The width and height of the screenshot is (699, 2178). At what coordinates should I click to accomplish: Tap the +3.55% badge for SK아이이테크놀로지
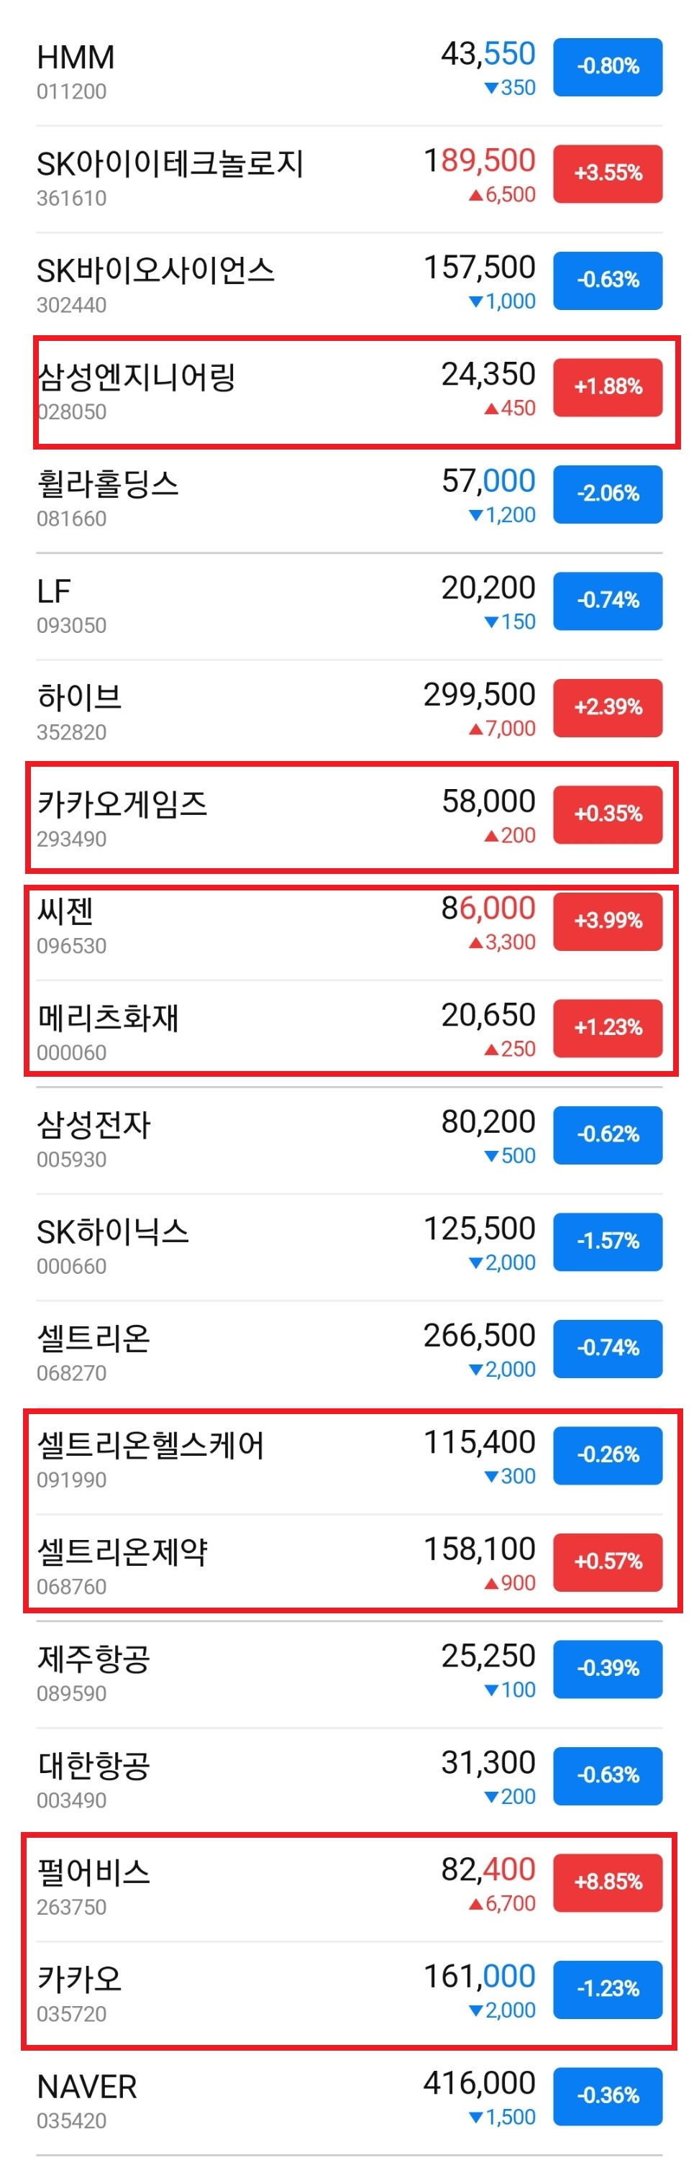[x=607, y=173]
